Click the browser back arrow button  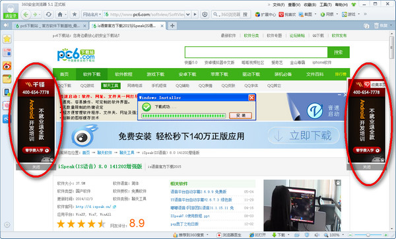coord(26,15)
